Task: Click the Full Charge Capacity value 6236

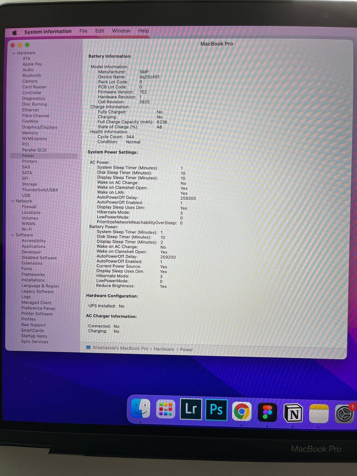Action: pos(162,122)
